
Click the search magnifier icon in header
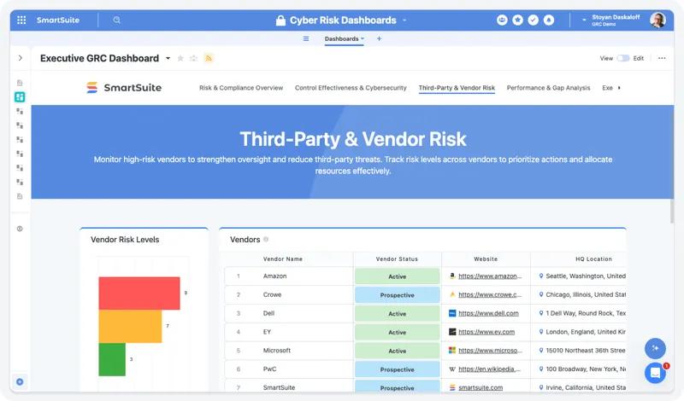tap(116, 20)
